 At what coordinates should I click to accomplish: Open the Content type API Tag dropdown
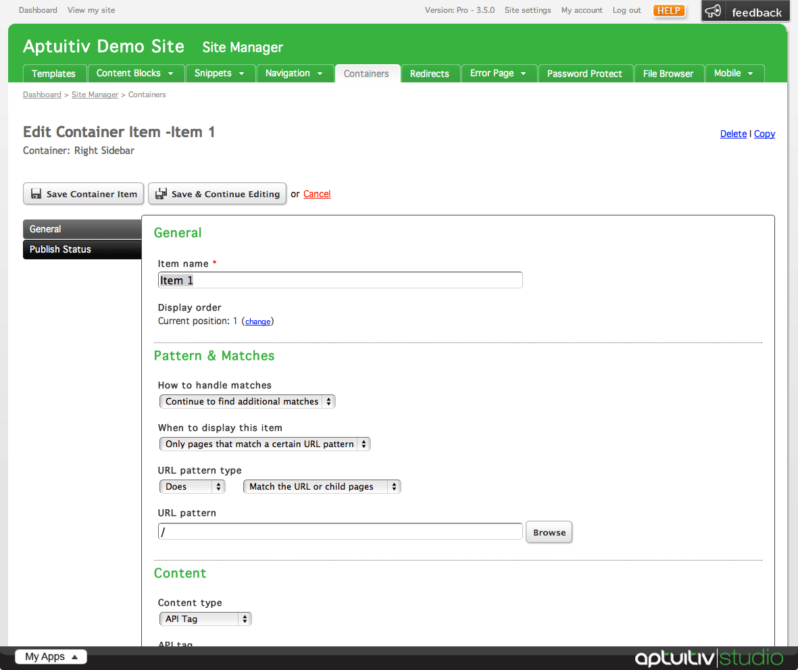[x=205, y=619]
